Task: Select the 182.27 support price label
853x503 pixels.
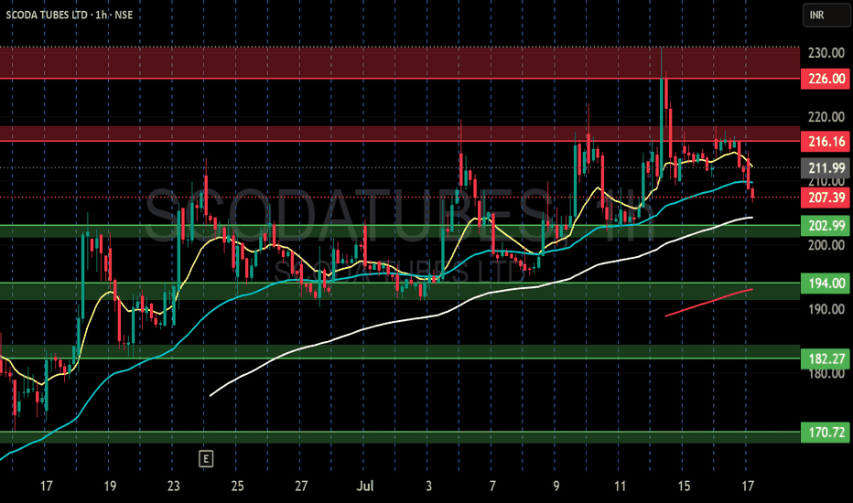Action: (x=826, y=359)
